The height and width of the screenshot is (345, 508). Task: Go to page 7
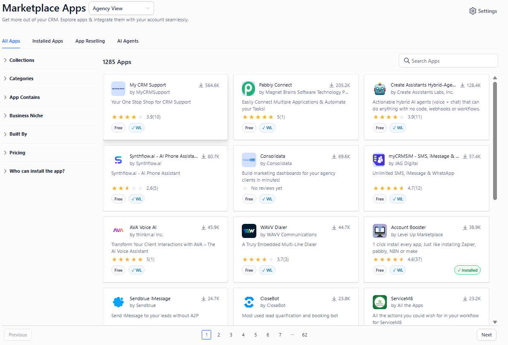[280, 335]
